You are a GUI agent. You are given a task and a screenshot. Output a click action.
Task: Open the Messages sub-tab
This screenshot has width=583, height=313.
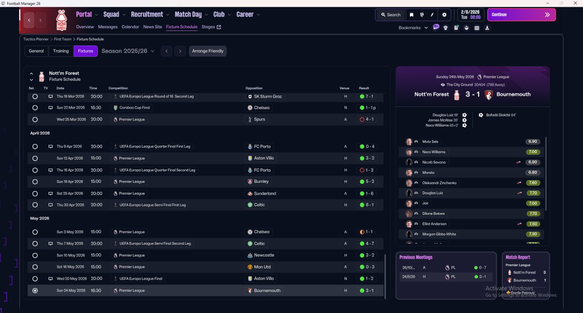pyautogui.click(x=108, y=27)
